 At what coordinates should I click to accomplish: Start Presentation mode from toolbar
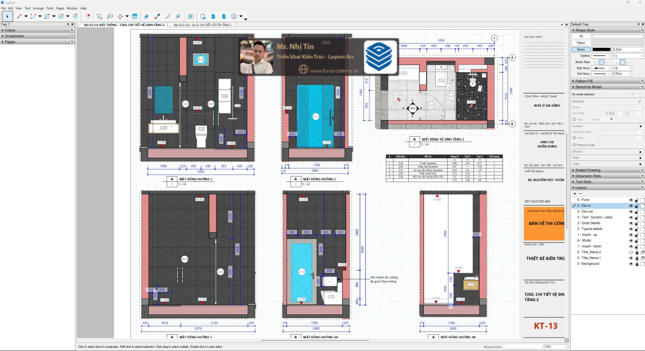tap(190, 17)
